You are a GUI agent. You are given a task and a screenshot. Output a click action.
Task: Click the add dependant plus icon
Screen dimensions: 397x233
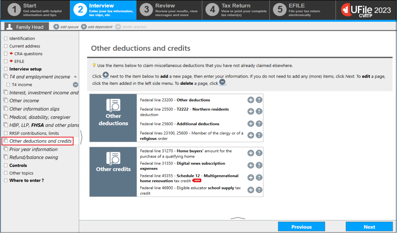(x=84, y=27)
